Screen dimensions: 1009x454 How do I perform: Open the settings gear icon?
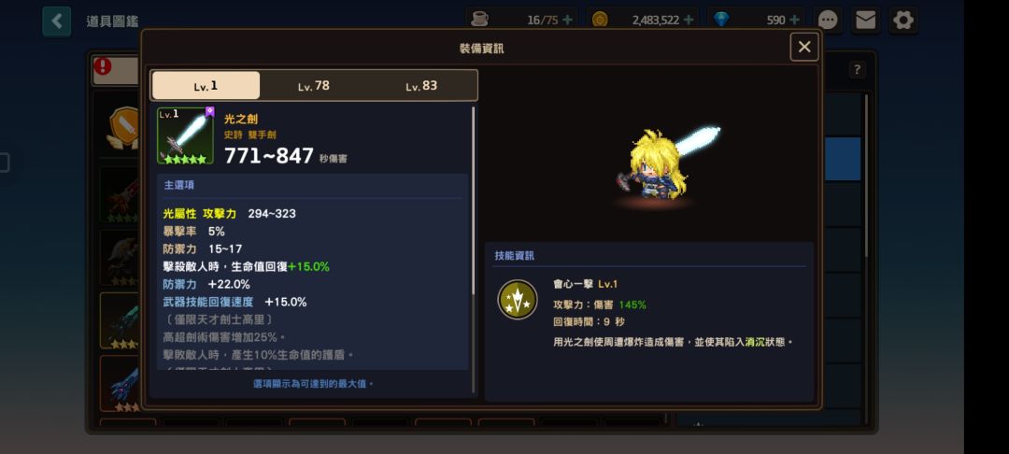click(903, 21)
